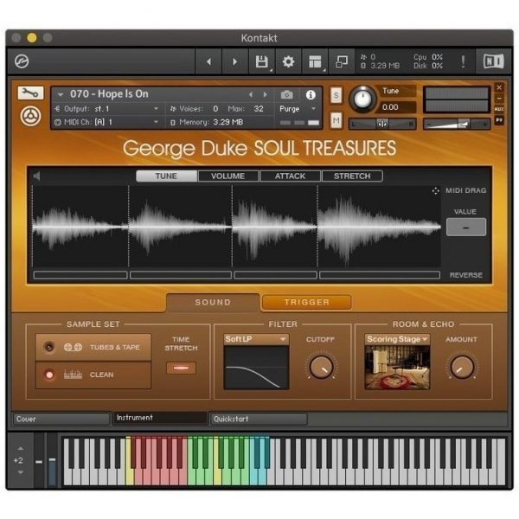Select next instrument arrow in the instrument header
This screenshot has height=519, width=519.
coord(266,94)
